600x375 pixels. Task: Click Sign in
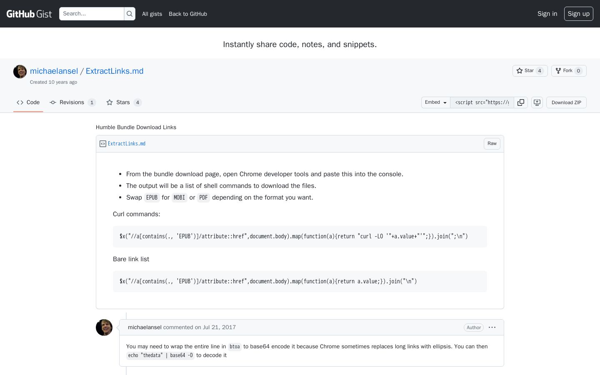click(x=547, y=14)
